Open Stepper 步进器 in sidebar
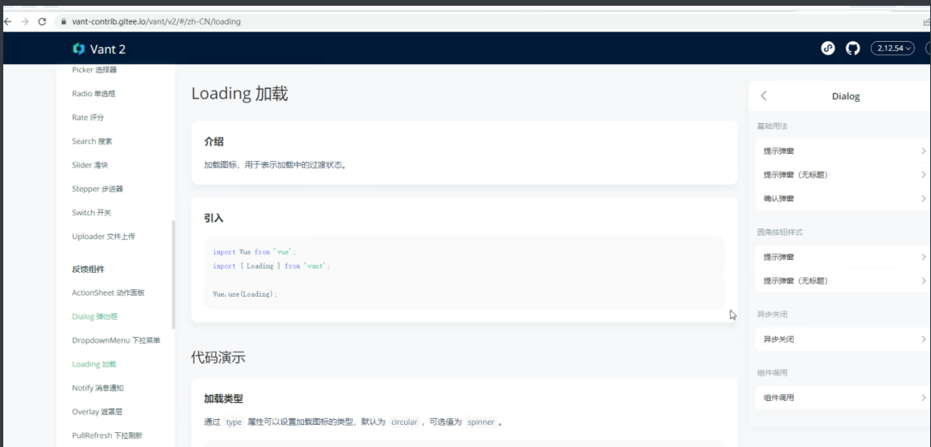 point(98,189)
